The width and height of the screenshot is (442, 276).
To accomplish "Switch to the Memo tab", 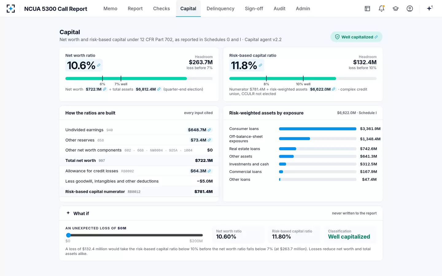I will point(110,9).
